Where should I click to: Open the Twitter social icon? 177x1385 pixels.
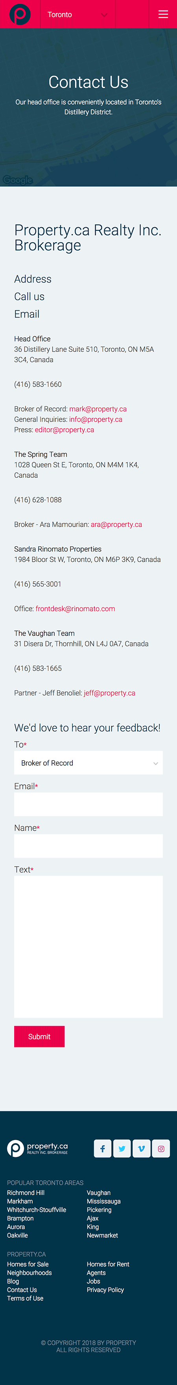click(x=122, y=1148)
